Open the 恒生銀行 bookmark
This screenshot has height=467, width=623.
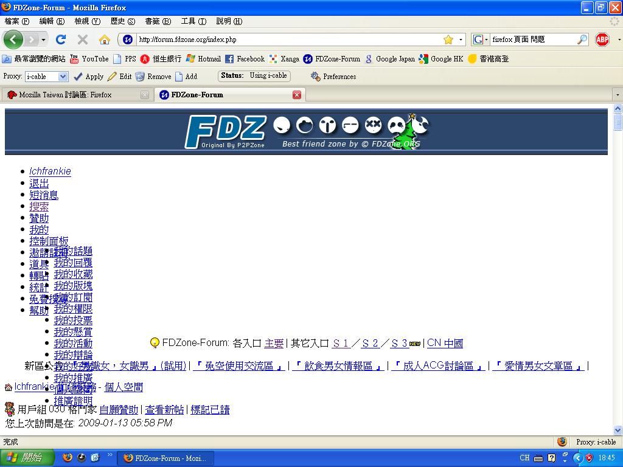161,59
